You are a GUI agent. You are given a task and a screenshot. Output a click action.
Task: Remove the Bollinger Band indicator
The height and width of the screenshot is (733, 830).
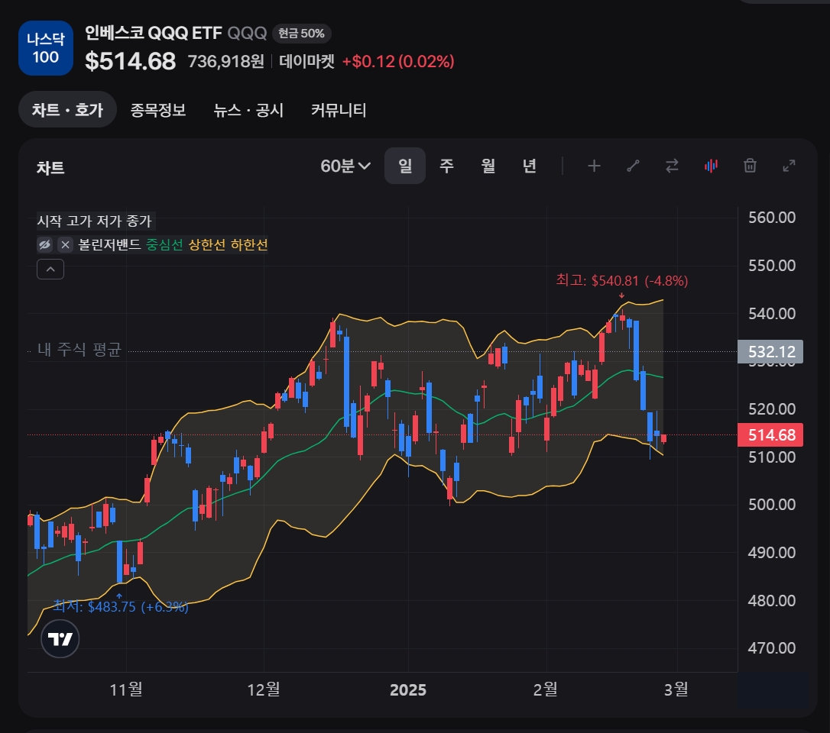click(65, 244)
